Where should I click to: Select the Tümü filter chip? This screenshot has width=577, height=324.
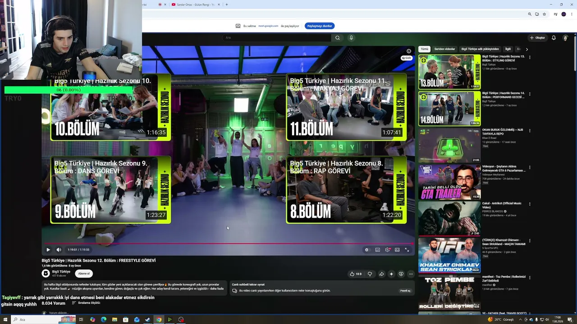(425, 49)
